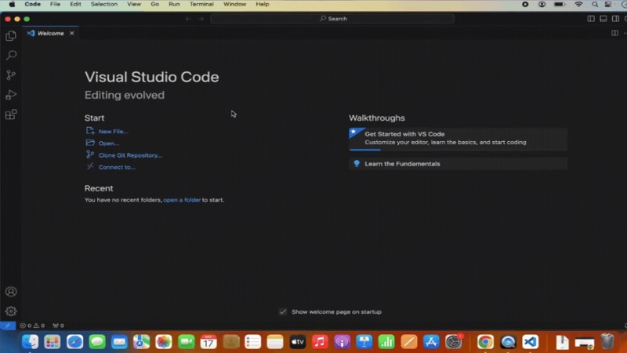627x353 pixels.
Task: Open Learn the Fundamentals walkthrough
Action: click(x=458, y=164)
